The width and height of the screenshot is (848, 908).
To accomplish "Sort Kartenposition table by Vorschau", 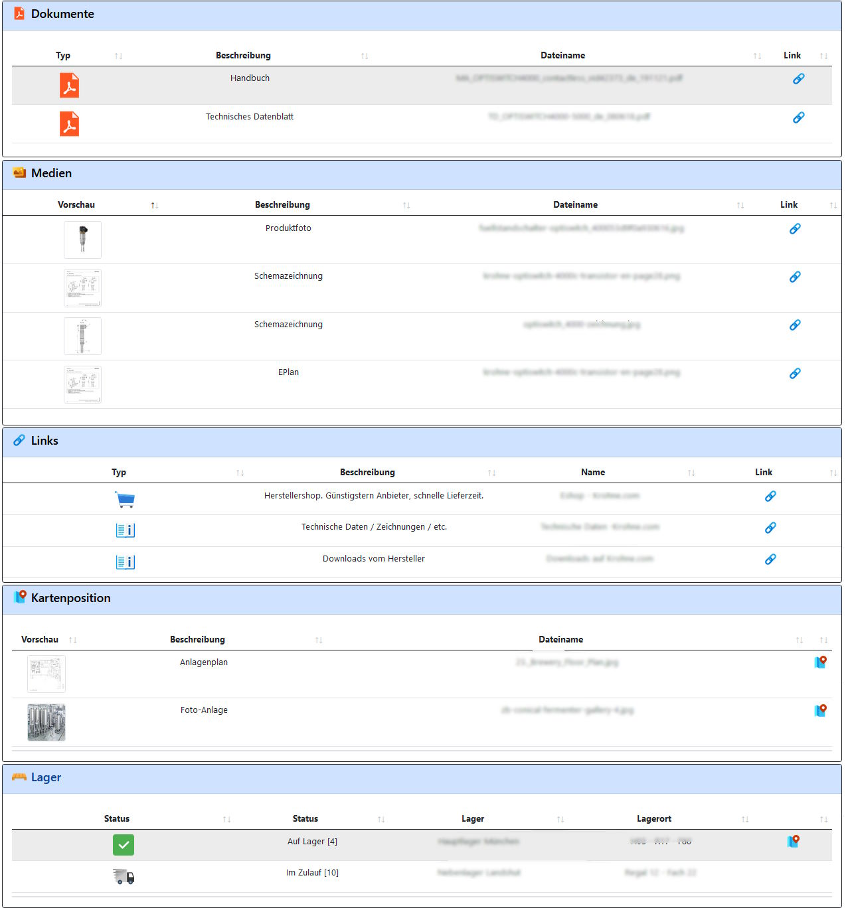I will pos(72,641).
